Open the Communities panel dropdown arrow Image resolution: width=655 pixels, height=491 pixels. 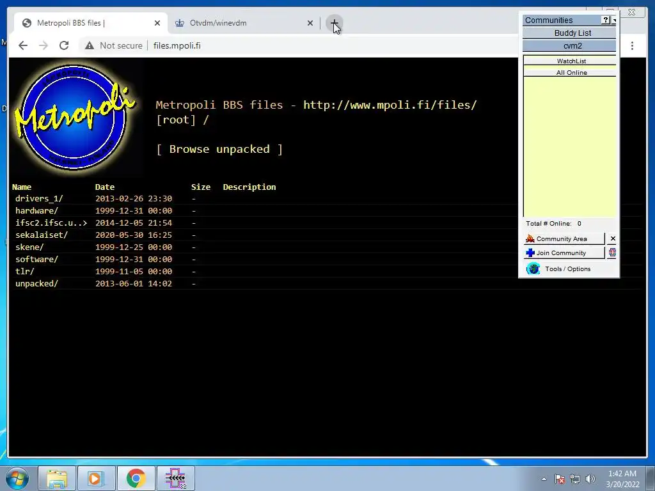tap(613, 20)
